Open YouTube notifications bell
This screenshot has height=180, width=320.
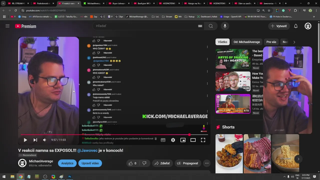[296, 26]
